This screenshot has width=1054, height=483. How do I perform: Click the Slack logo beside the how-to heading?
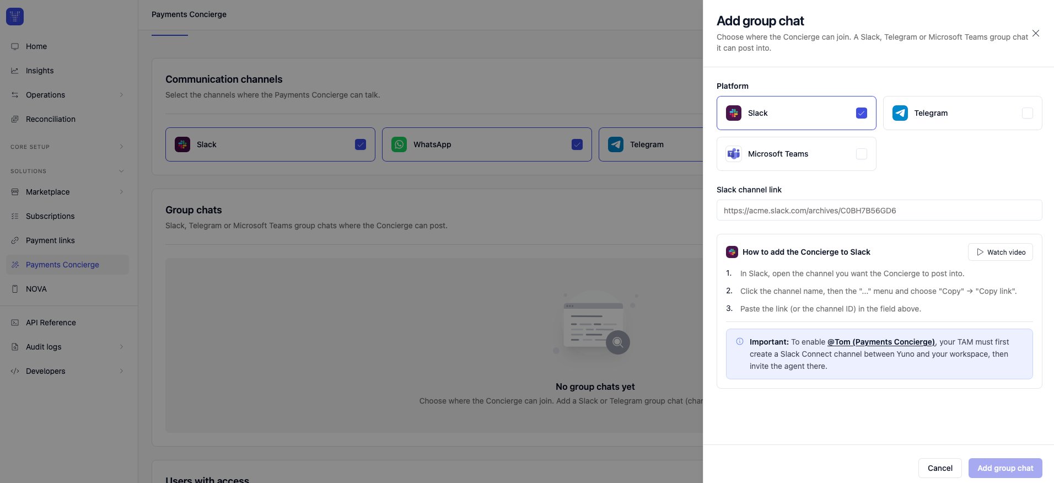coord(732,252)
